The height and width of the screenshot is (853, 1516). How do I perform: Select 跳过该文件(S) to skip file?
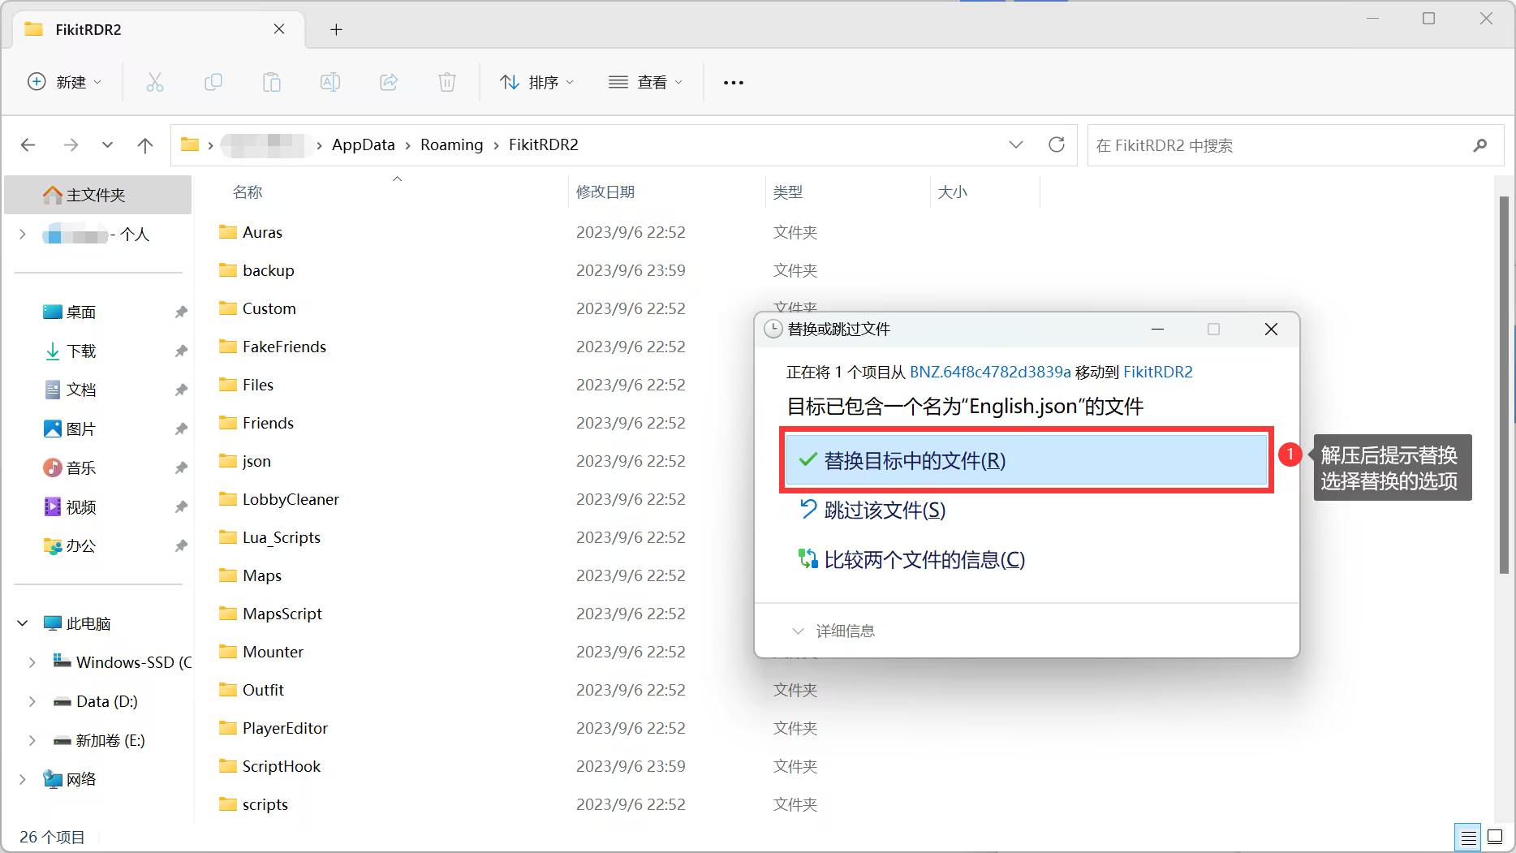pyautogui.click(x=885, y=510)
